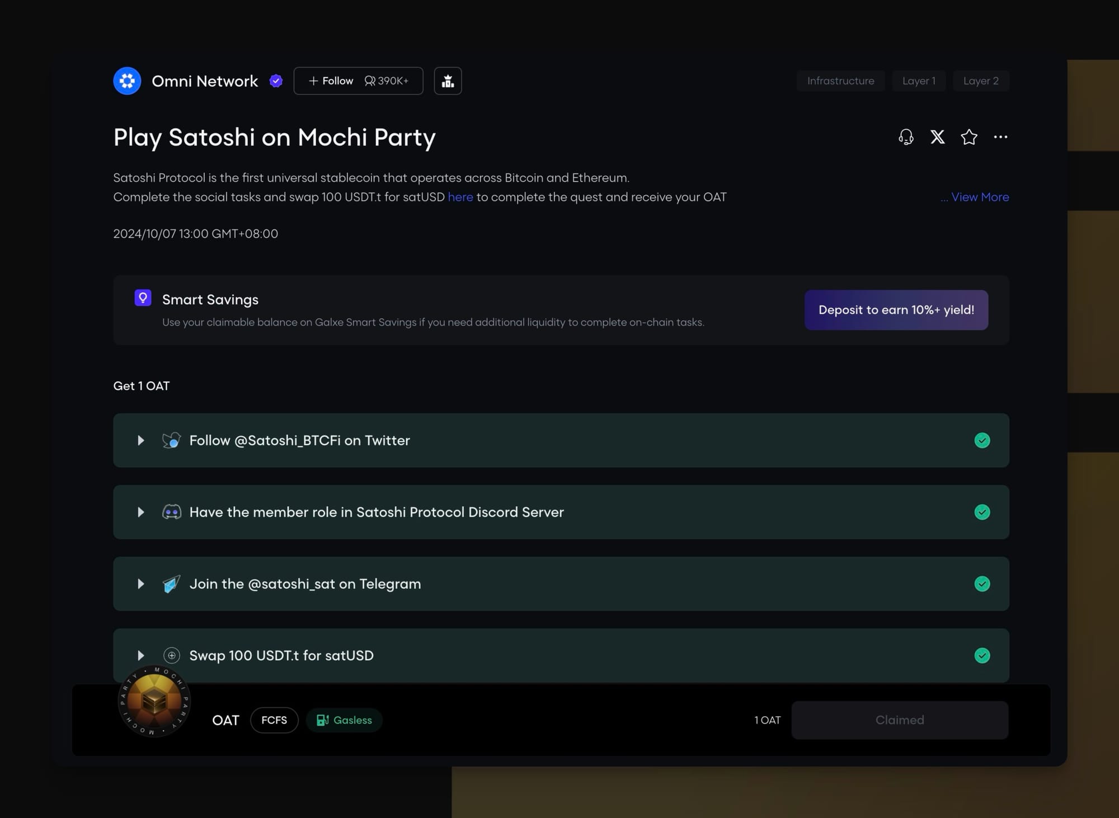Click green checkmark on Discord role task
1119x818 pixels.
pos(982,512)
